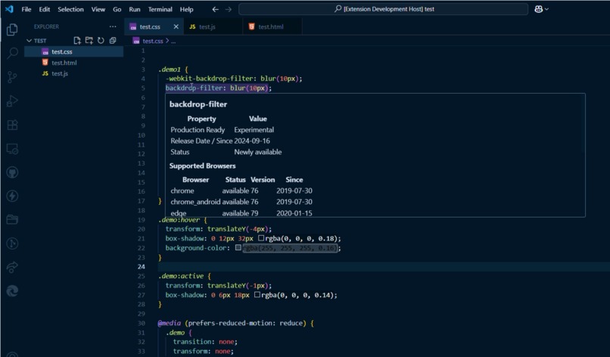
Task: Open the Extensions view
Action: [12, 125]
